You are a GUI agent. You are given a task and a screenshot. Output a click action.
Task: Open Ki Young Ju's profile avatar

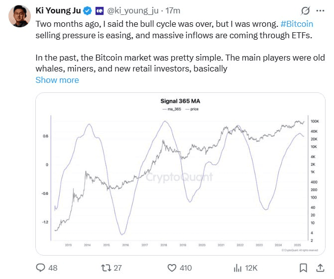point(19,16)
